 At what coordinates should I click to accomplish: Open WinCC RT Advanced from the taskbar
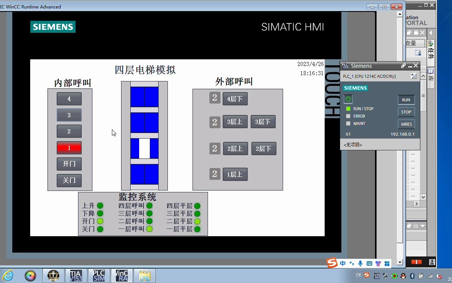pos(121,275)
